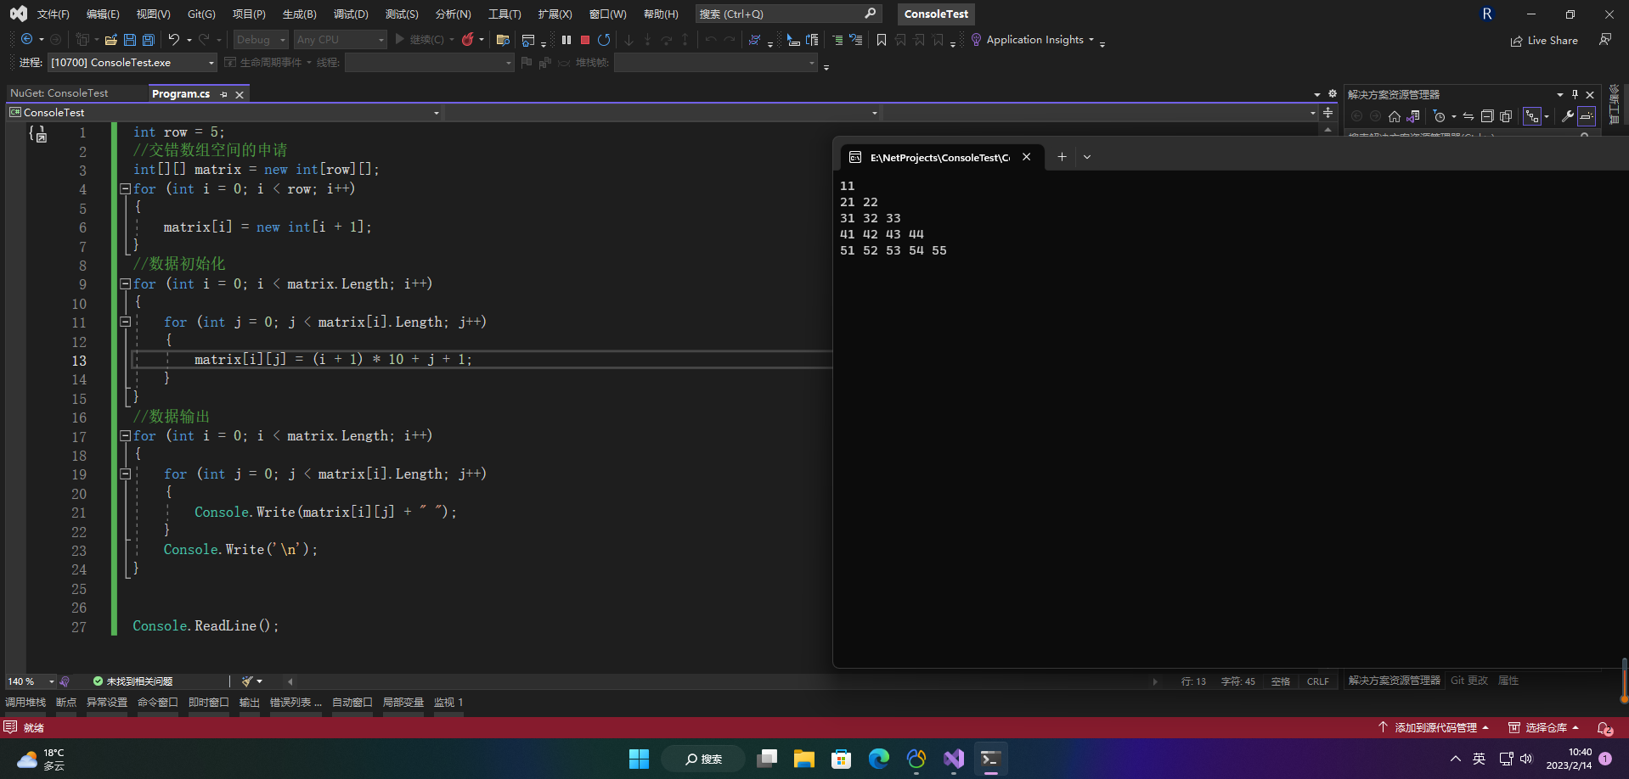Open the 生成(B) menu
The image size is (1629, 779).
(x=299, y=14)
